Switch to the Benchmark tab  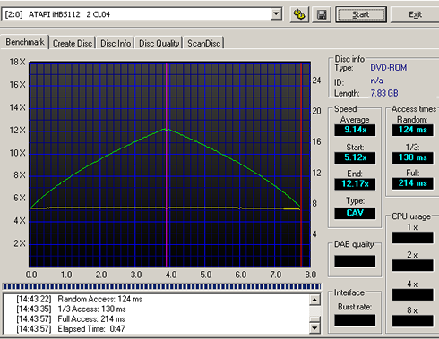pyautogui.click(x=25, y=42)
